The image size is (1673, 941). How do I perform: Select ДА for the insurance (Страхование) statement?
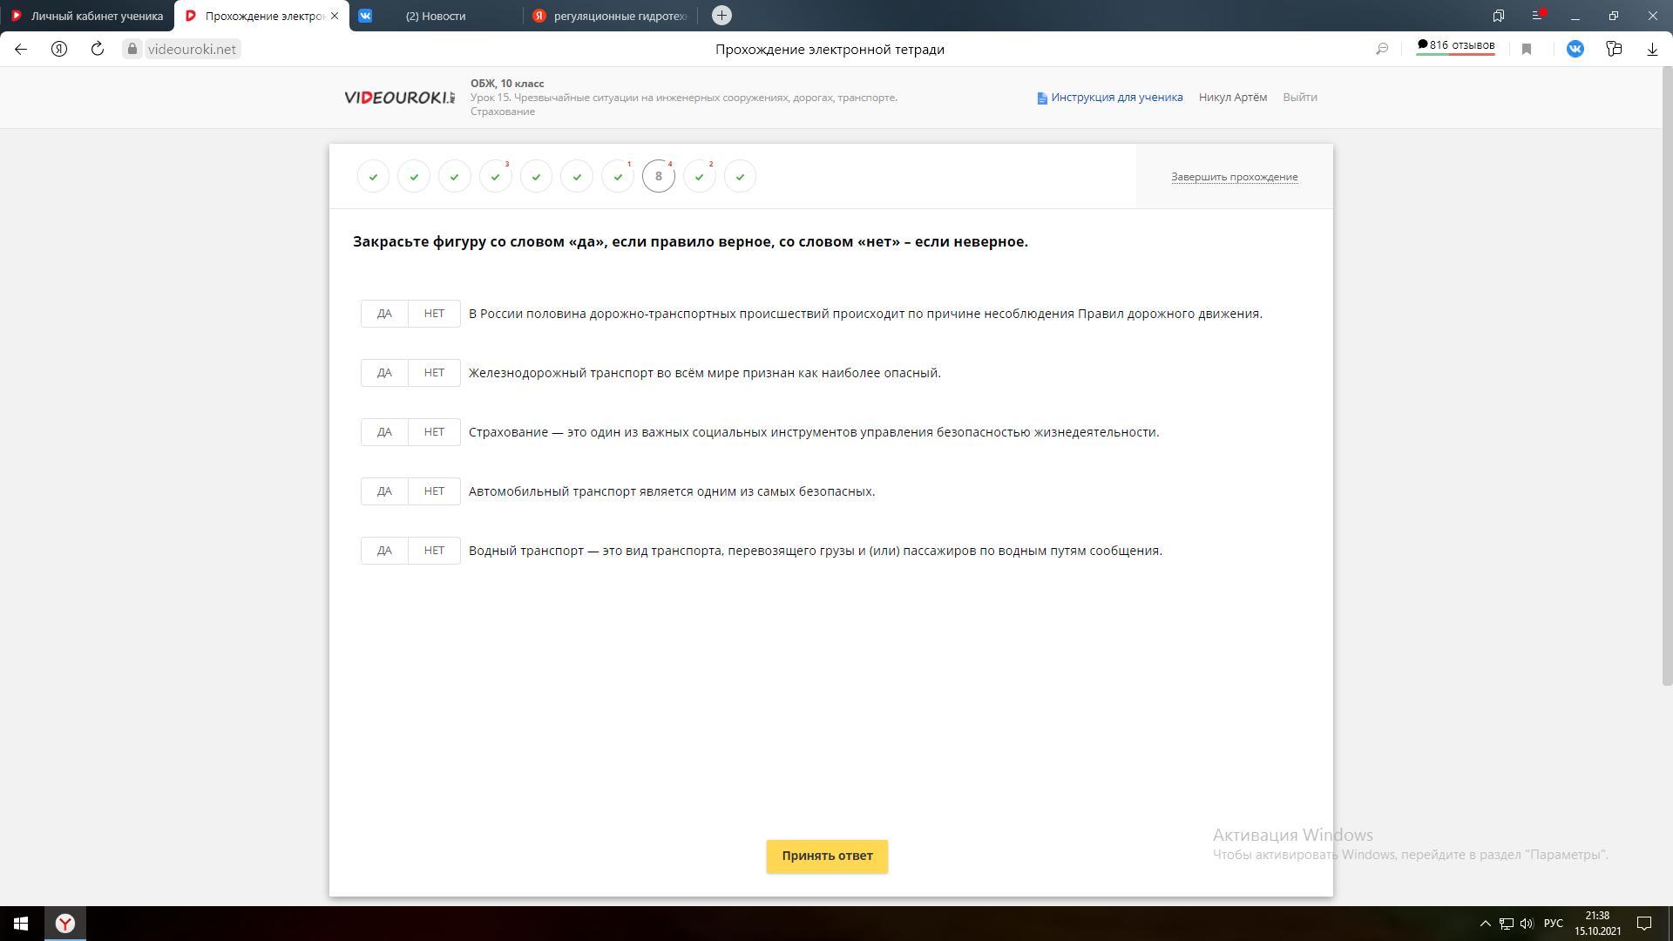click(x=384, y=432)
